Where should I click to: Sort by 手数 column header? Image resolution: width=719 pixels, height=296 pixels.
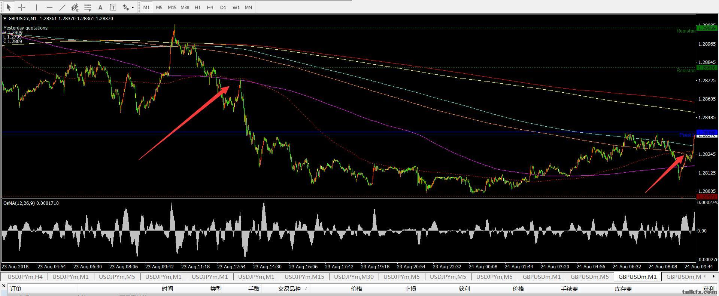click(x=254, y=289)
